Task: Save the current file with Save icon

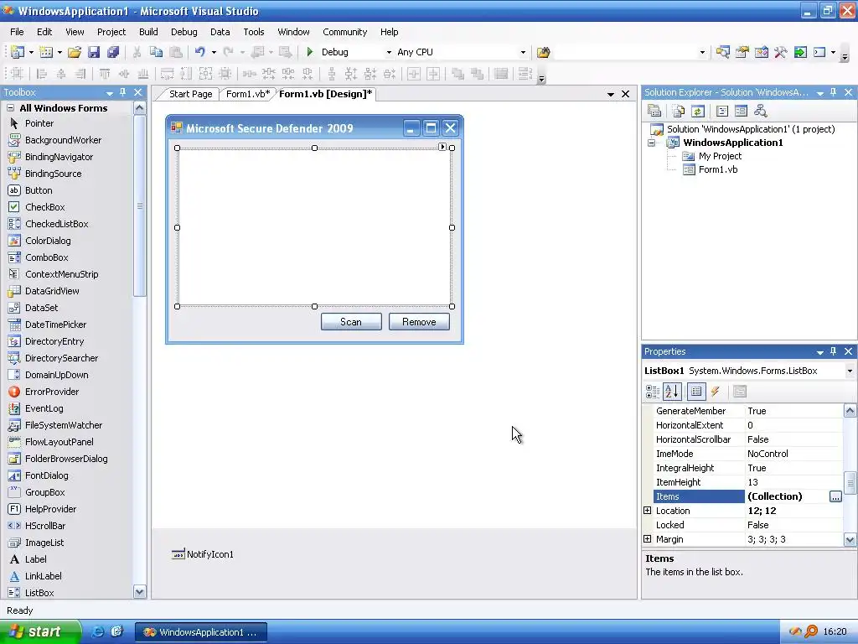Action: [x=94, y=52]
